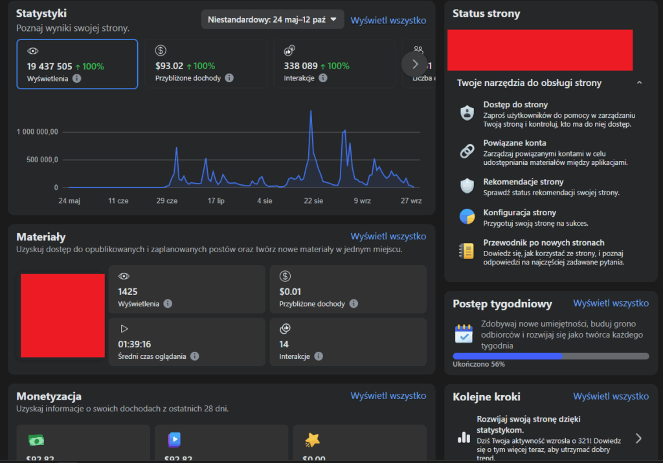
Task: Click the Powiązane konta link icon
Action: [x=467, y=151]
